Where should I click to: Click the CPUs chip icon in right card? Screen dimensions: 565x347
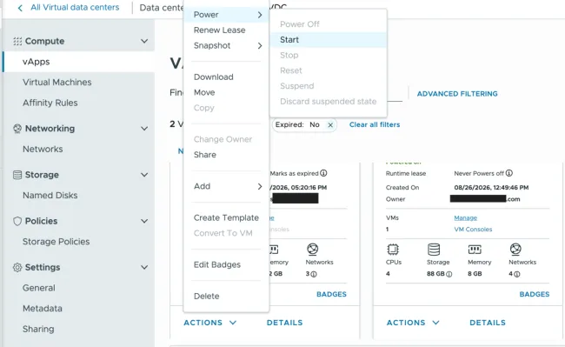(393, 249)
